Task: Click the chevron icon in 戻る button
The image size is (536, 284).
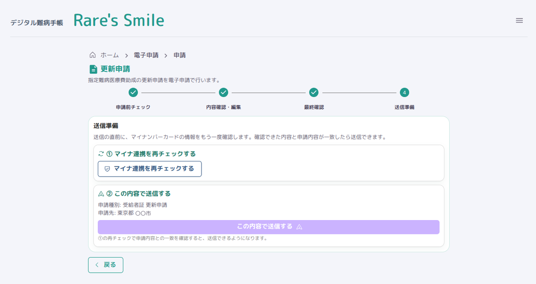Action: [x=97, y=265]
